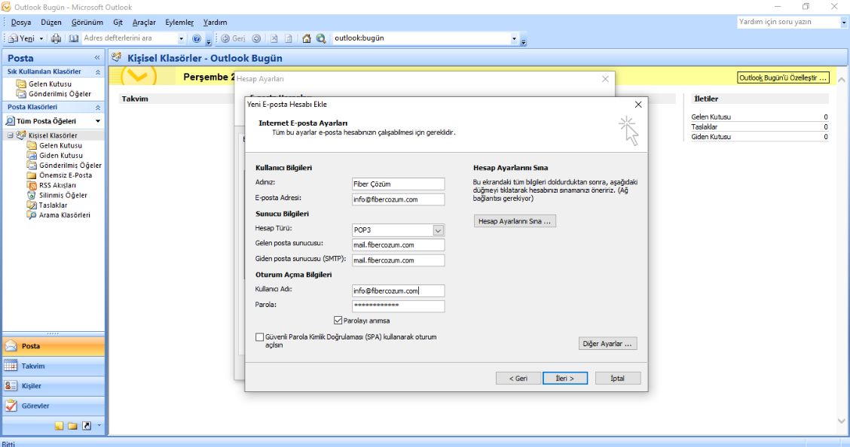Click the Hesap Ayarlarını Sına button
This screenshot has height=447, width=850.
pyautogui.click(x=515, y=221)
